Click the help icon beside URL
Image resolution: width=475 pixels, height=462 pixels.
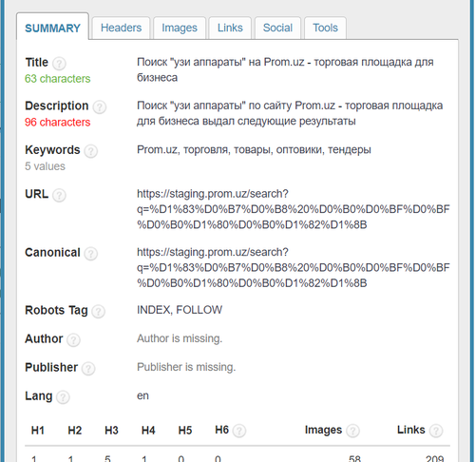[59, 195]
